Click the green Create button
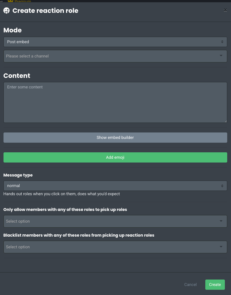Image resolution: width=231 pixels, height=295 pixels. coord(215,284)
